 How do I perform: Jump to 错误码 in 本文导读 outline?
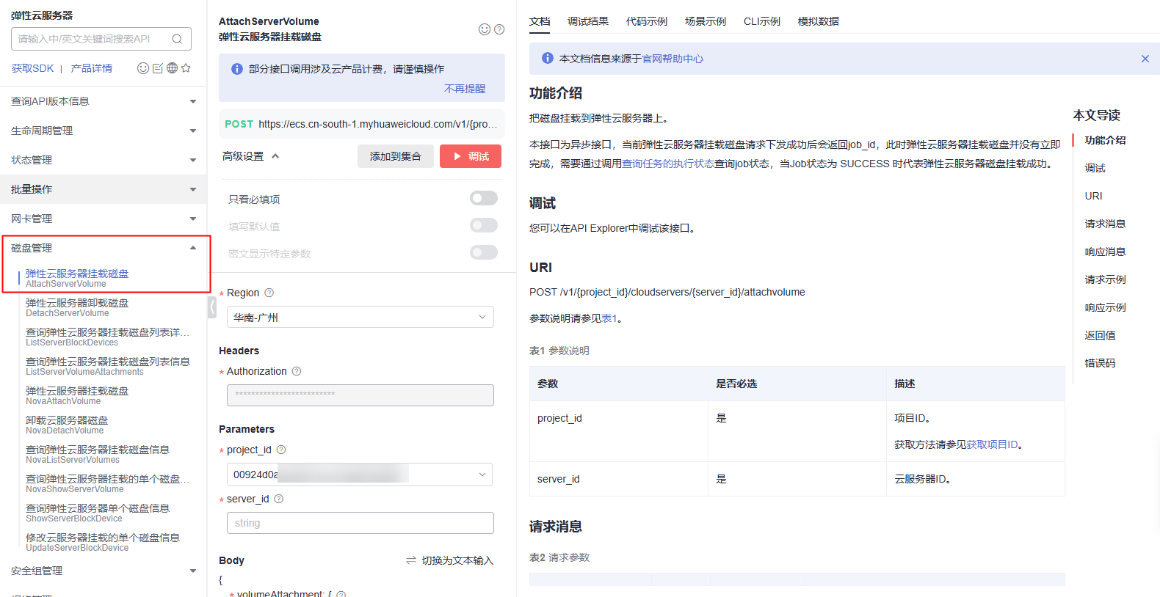point(1100,363)
